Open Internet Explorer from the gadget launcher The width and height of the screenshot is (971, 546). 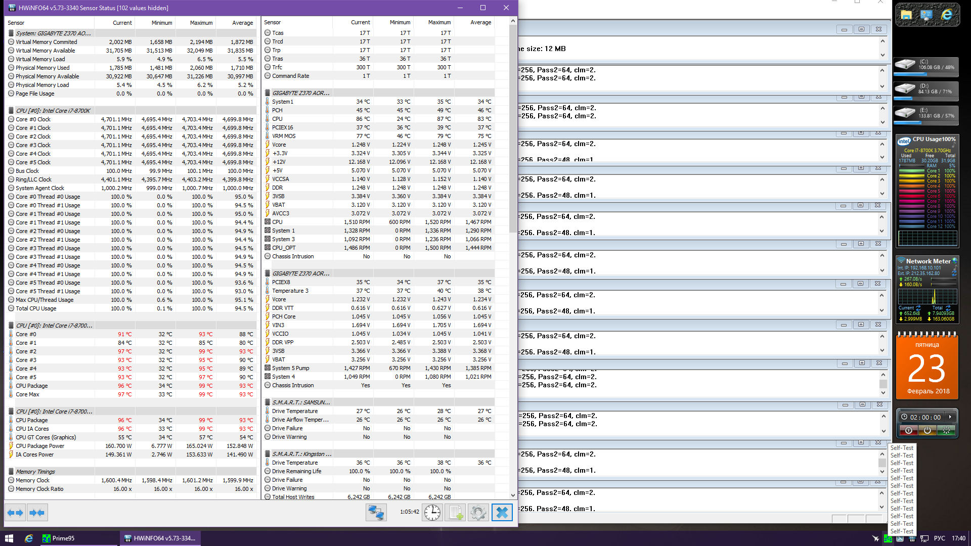coord(947,15)
